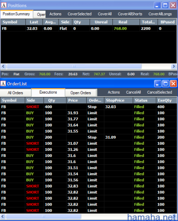Image resolution: width=178 pixels, height=221 pixels.
Task: Select SHORT order priced 31.26
Action: pyautogui.click(x=89, y=149)
